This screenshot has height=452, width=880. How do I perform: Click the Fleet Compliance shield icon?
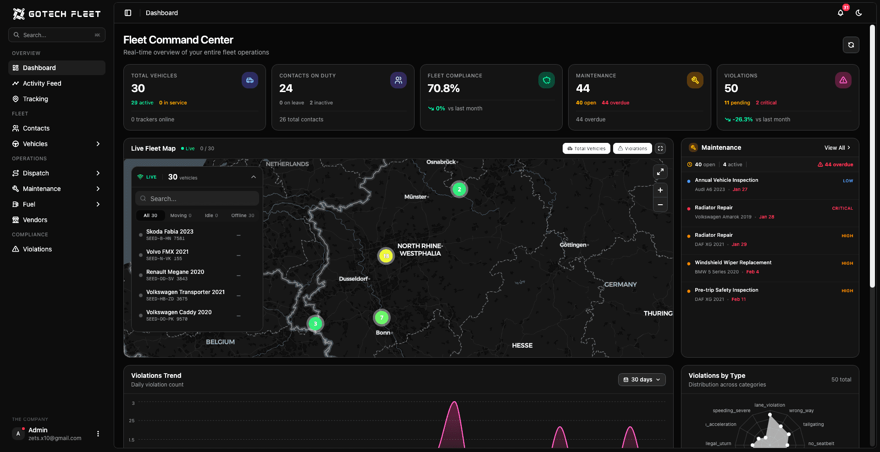click(x=546, y=80)
